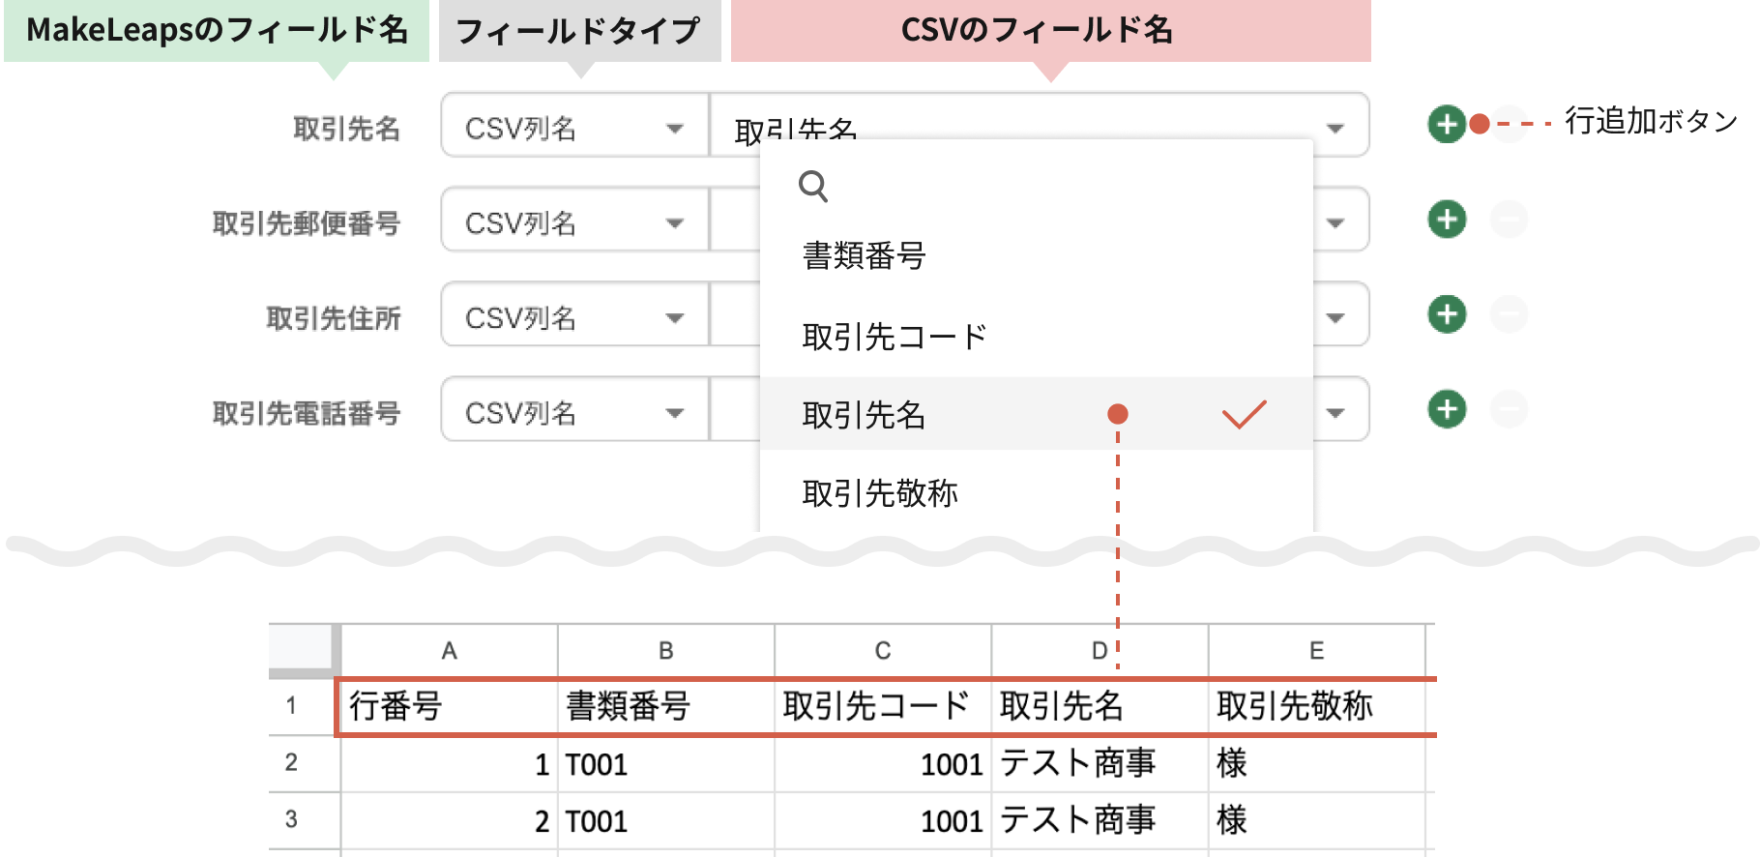This screenshot has height=857, width=1760.
Task: Click the search magnifier icon in dropdown
Action: [813, 186]
